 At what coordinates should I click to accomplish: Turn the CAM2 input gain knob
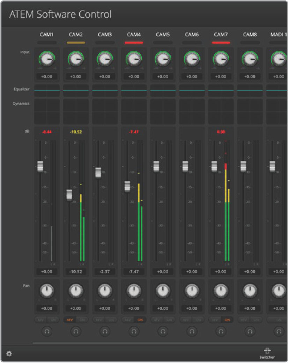pyautogui.click(x=76, y=59)
